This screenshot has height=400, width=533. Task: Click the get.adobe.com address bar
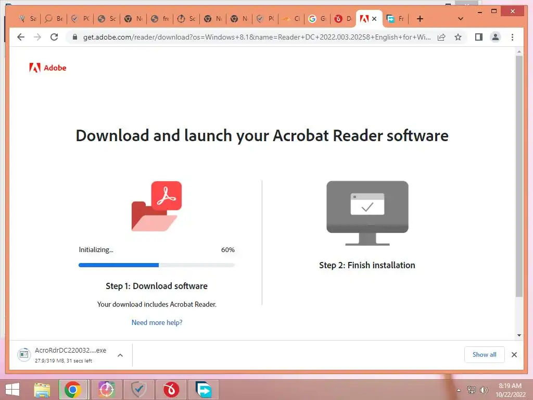pos(257,37)
